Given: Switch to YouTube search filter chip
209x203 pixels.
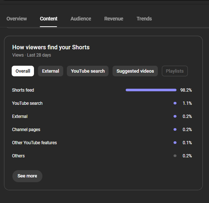Looking at the screenshot, I should [88, 71].
